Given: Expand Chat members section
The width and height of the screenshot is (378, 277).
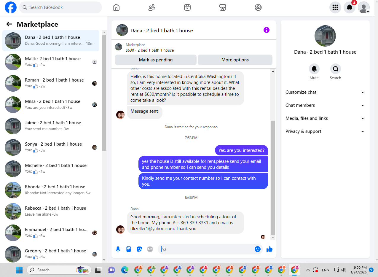Looking at the screenshot, I should pyautogui.click(x=325, y=105).
